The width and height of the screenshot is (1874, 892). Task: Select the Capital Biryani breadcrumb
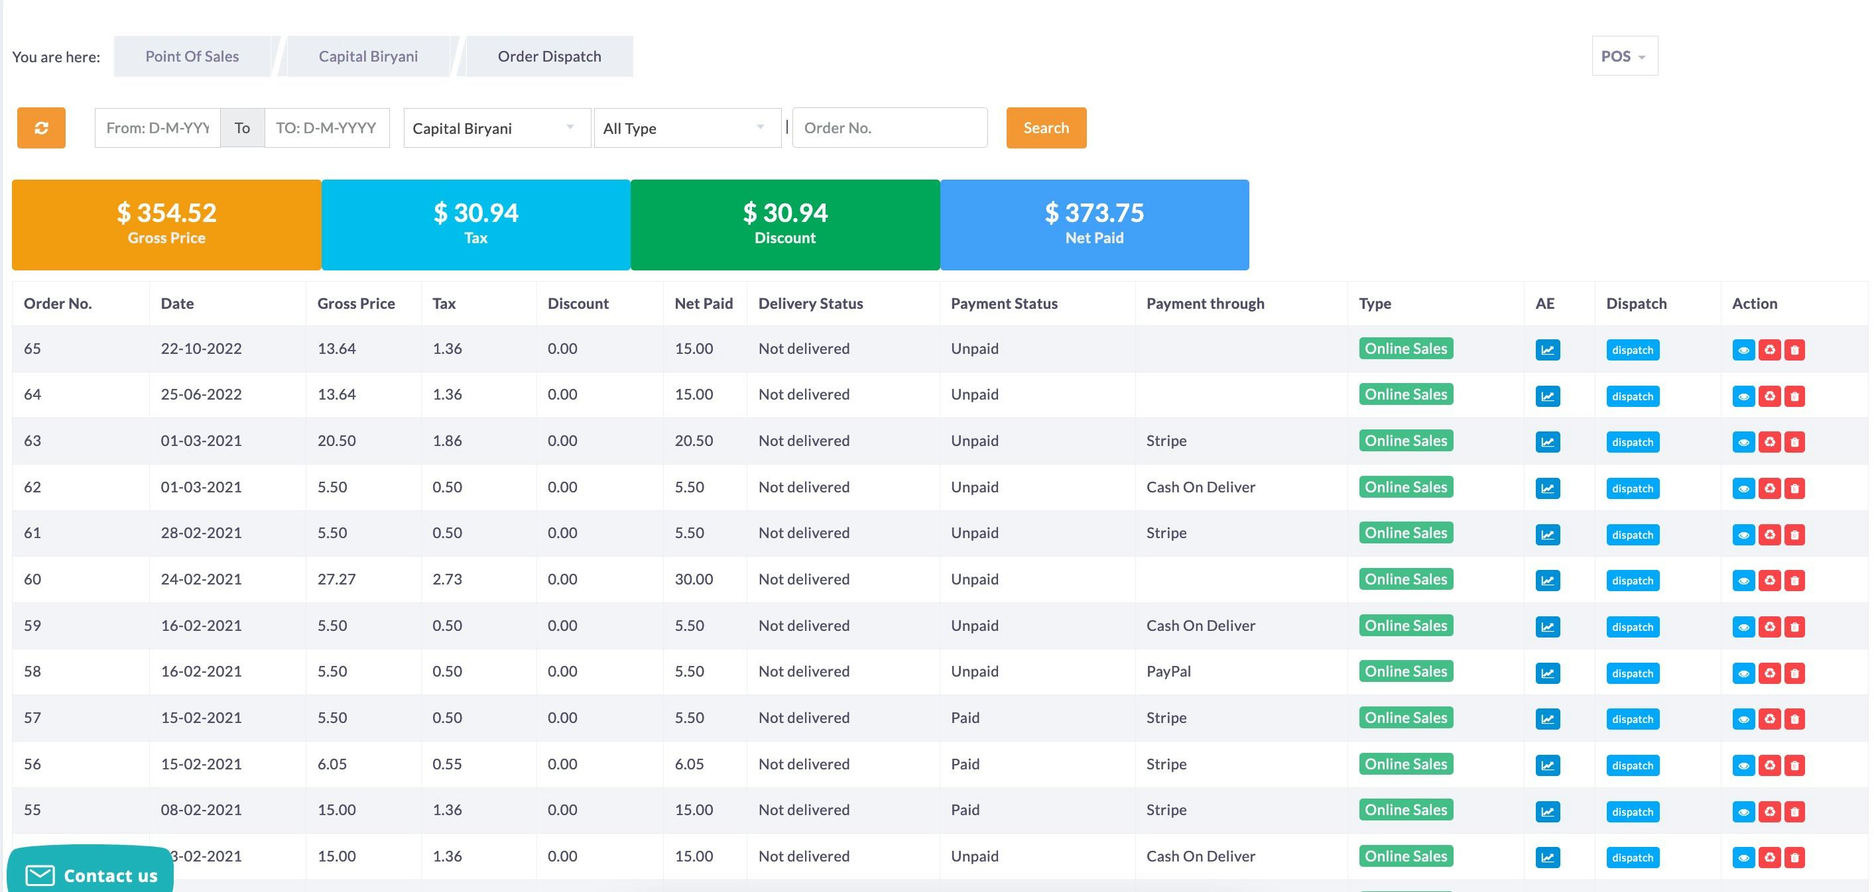pos(368,56)
